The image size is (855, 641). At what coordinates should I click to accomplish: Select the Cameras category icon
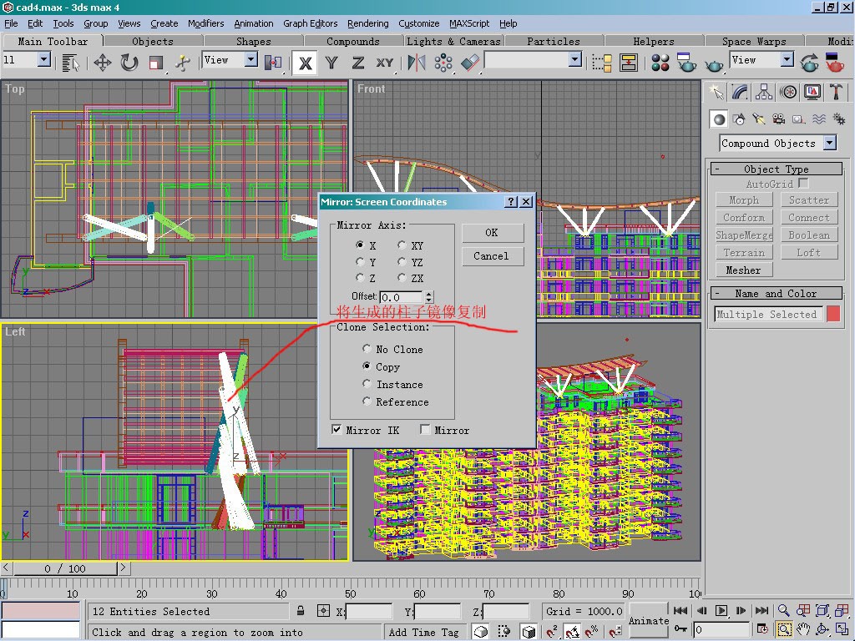pyautogui.click(x=778, y=119)
